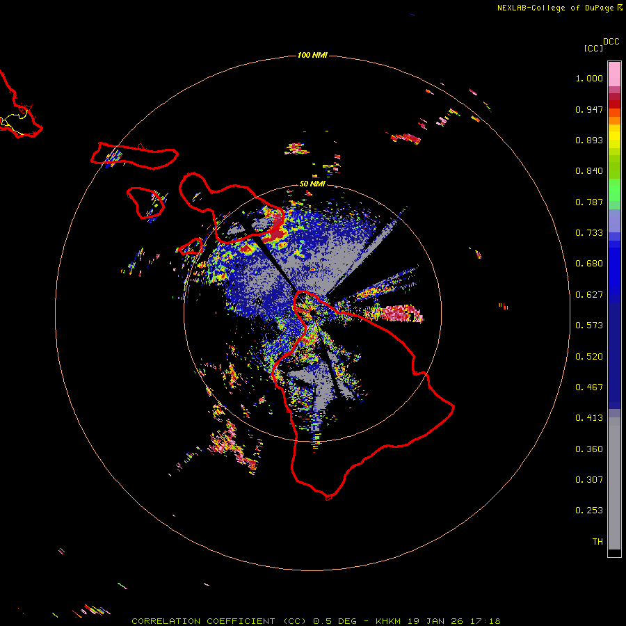This screenshot has width=626, height=626.
Task: Click the 0.413 scale value
Action: [589, 418]
